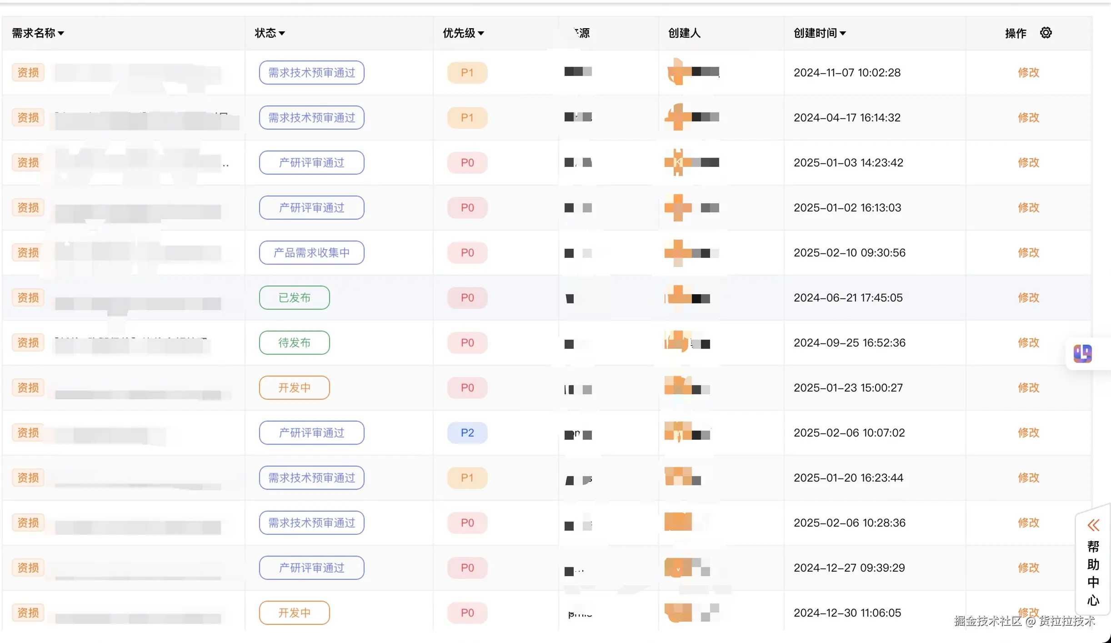Image resolution: width=1111 pixels, height=643 pixels.
Task: Click the creator avatar on the first row
Action: (x=677, y=72)
